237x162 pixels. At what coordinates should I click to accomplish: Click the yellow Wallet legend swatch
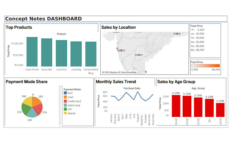click(65, 113)
